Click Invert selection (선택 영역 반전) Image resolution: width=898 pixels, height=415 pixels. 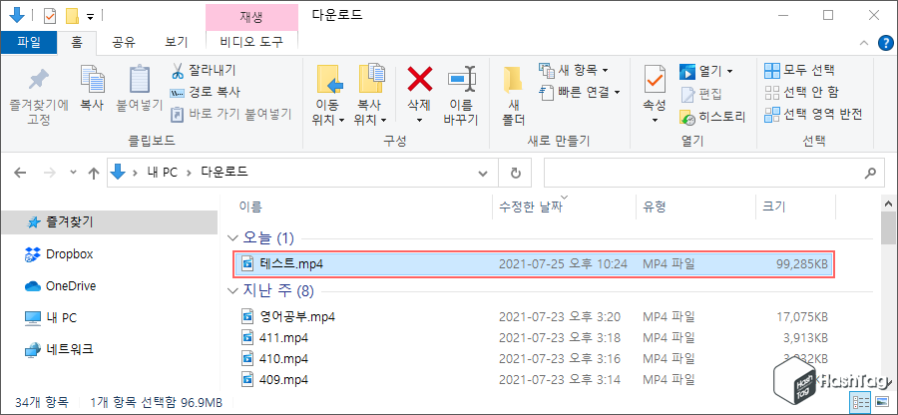[813, 114]
